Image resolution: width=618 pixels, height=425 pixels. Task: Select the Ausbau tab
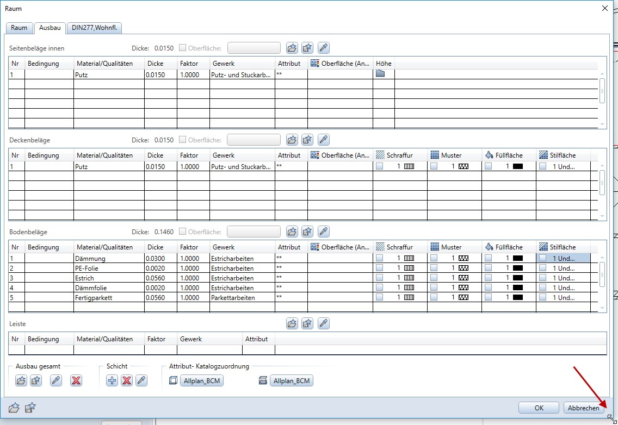coord(50,28)
